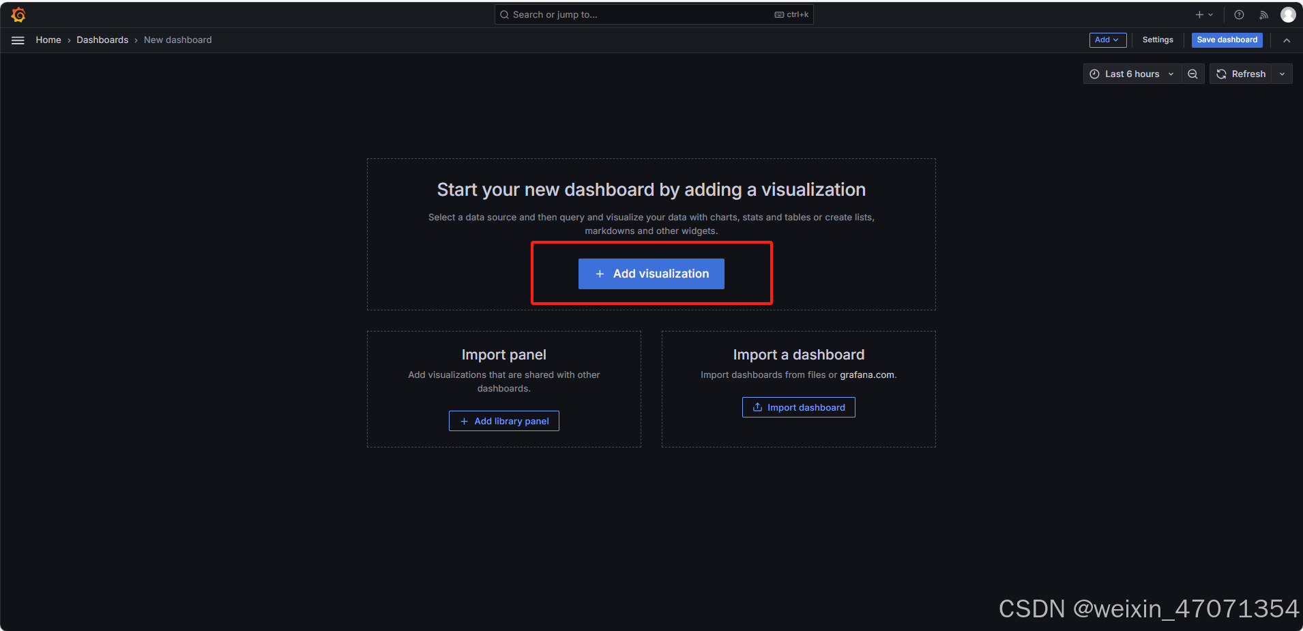Open the help menu
1303x631 pixels.
coord(1240,14)
